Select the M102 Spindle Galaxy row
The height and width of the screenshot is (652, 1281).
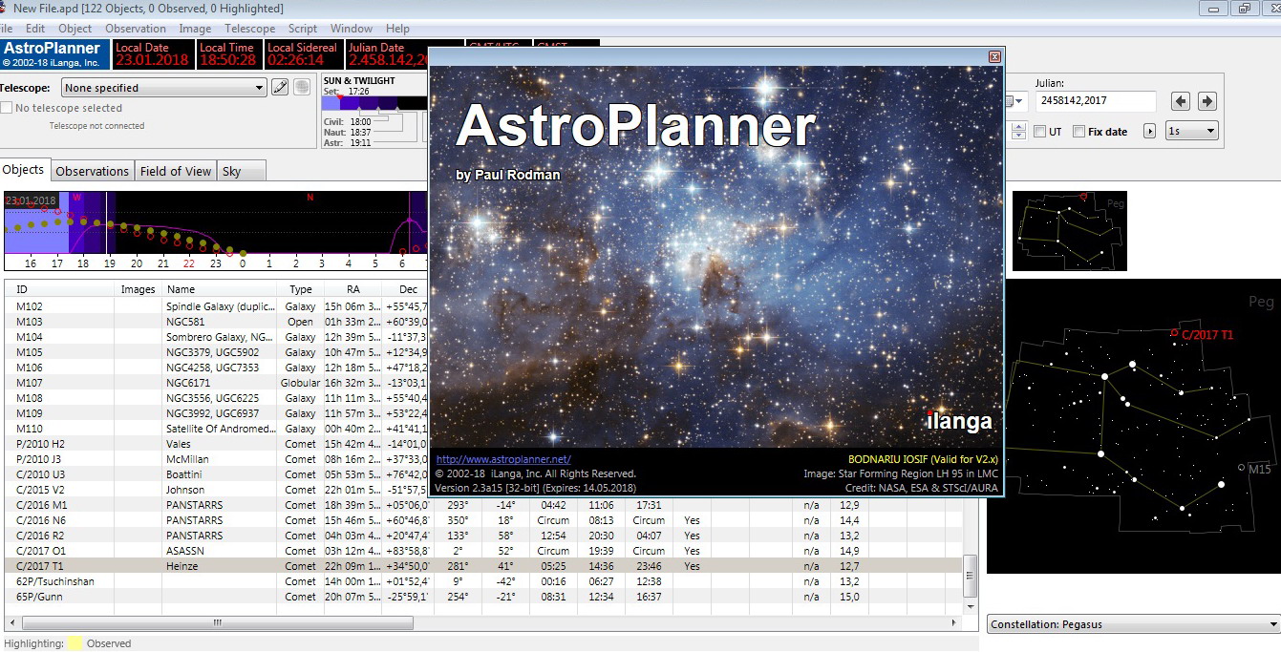pyautogui.click(x=218, y=306)
